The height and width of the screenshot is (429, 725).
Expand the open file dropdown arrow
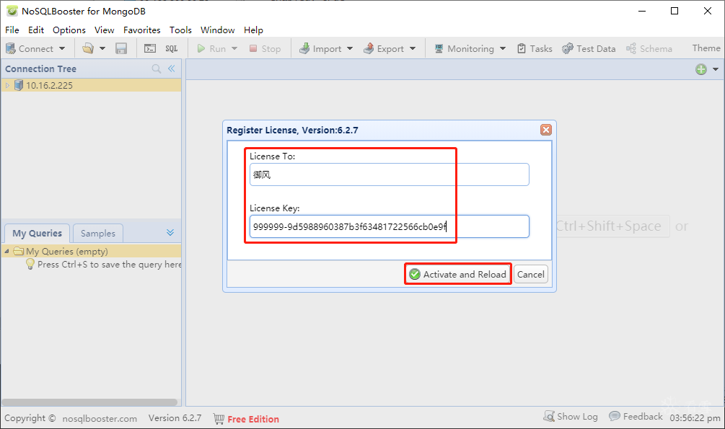pyautogui.click(x=102, y=48)
